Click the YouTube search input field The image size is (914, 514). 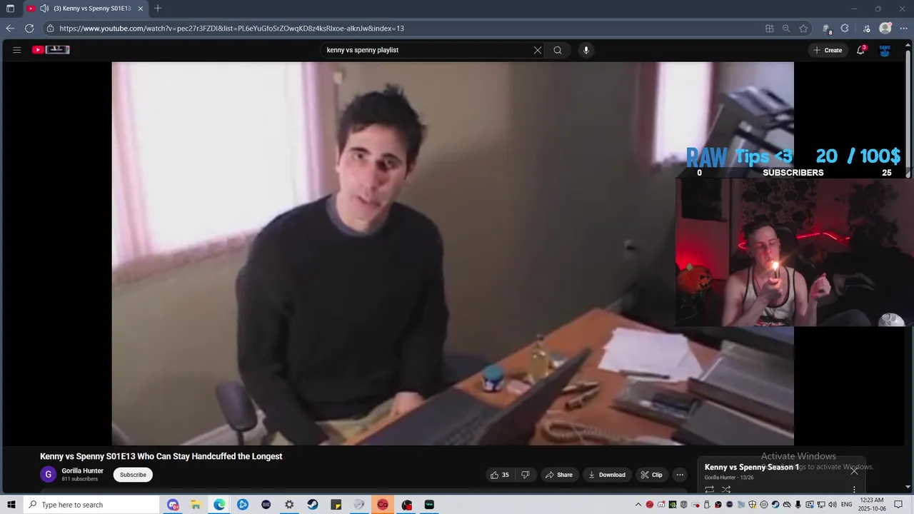click(x=427, y=50)
